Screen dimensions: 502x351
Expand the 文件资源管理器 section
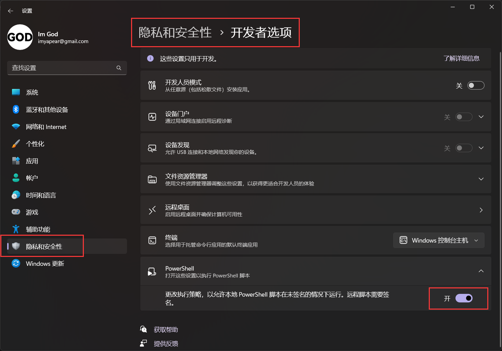point(481,179)
